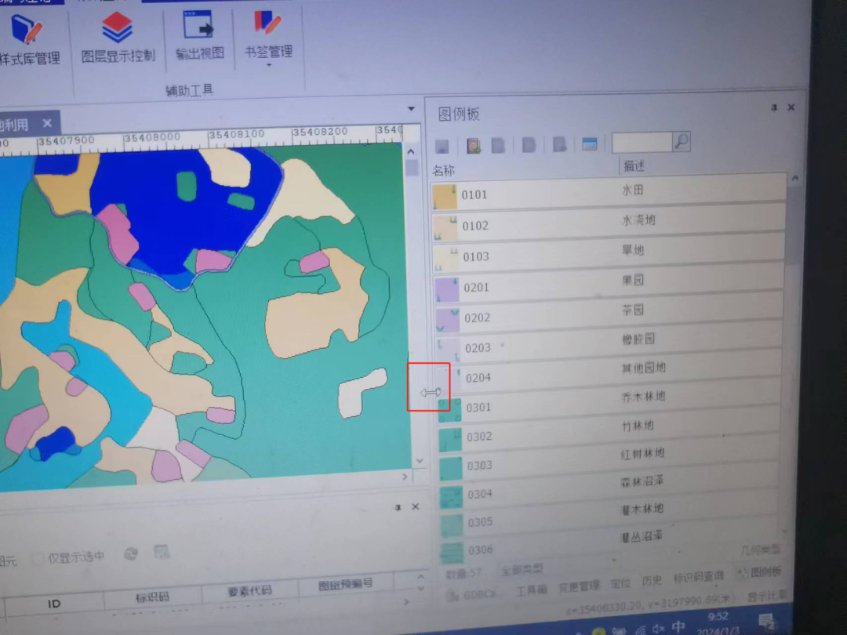Screen dimensions: 847x635
Task: Sort by the 标识码 column header
Action: point(152,597)
